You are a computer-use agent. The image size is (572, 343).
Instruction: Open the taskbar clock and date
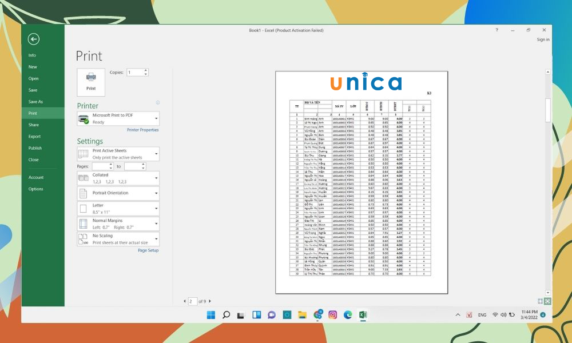(x=529, y=314)
